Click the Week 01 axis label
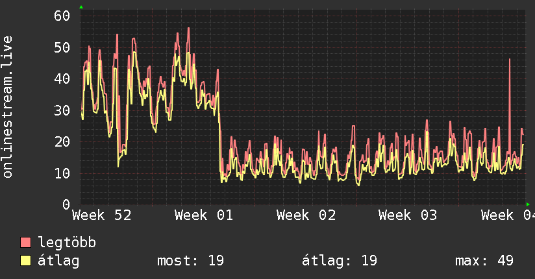535x279 pixels. [204, 215]
